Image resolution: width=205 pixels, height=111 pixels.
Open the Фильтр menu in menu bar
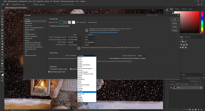click(x=47, y=1)
